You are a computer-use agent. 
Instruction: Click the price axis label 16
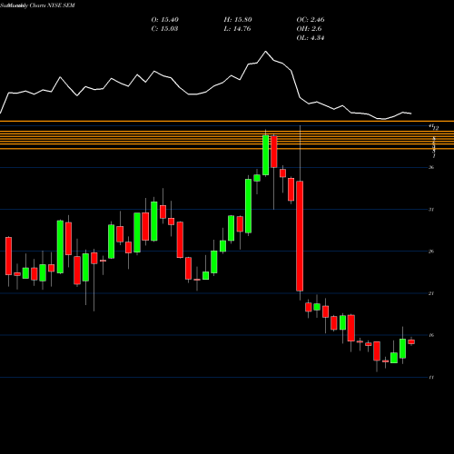pos(431,335)
